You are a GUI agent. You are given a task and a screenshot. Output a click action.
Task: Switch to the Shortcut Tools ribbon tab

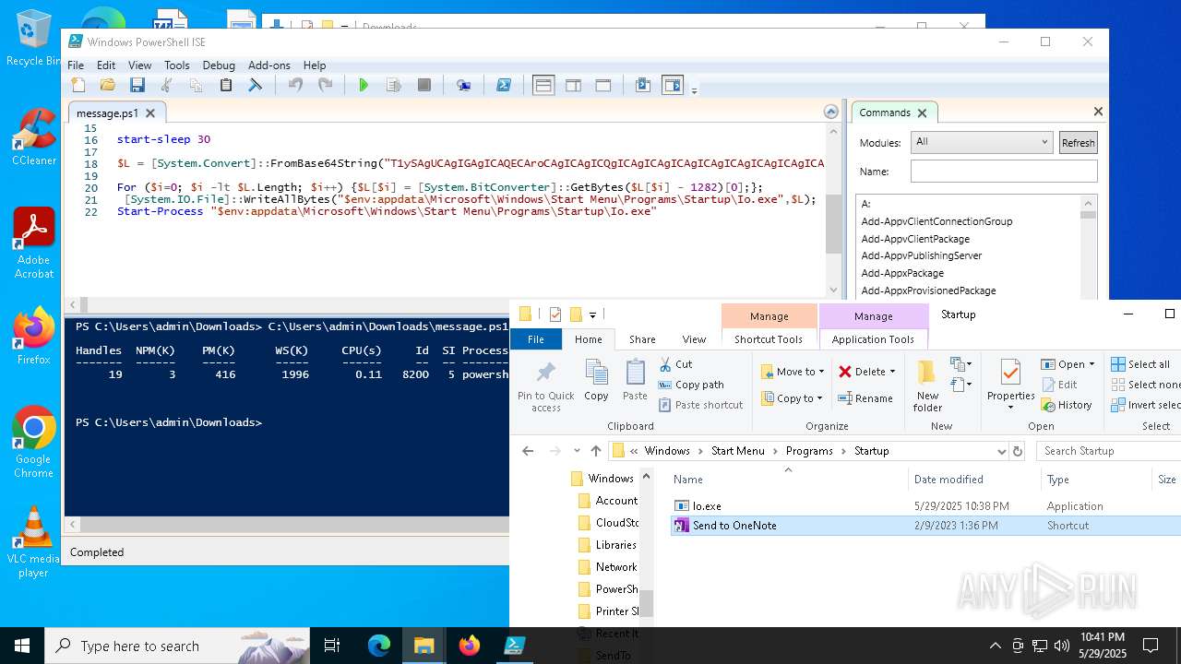tap(769, 339)
